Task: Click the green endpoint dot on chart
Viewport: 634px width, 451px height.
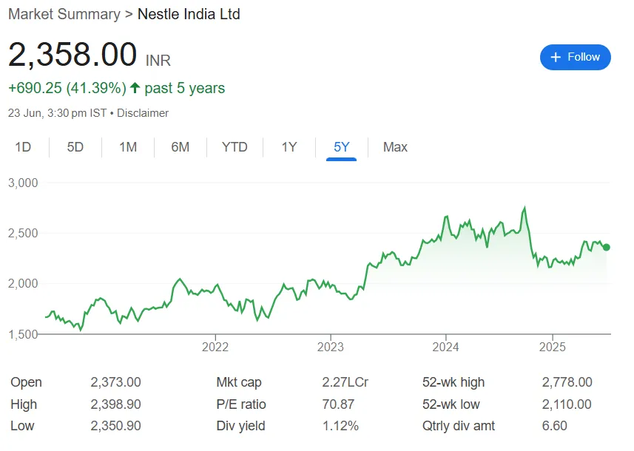Action: (x=606, y=248)
